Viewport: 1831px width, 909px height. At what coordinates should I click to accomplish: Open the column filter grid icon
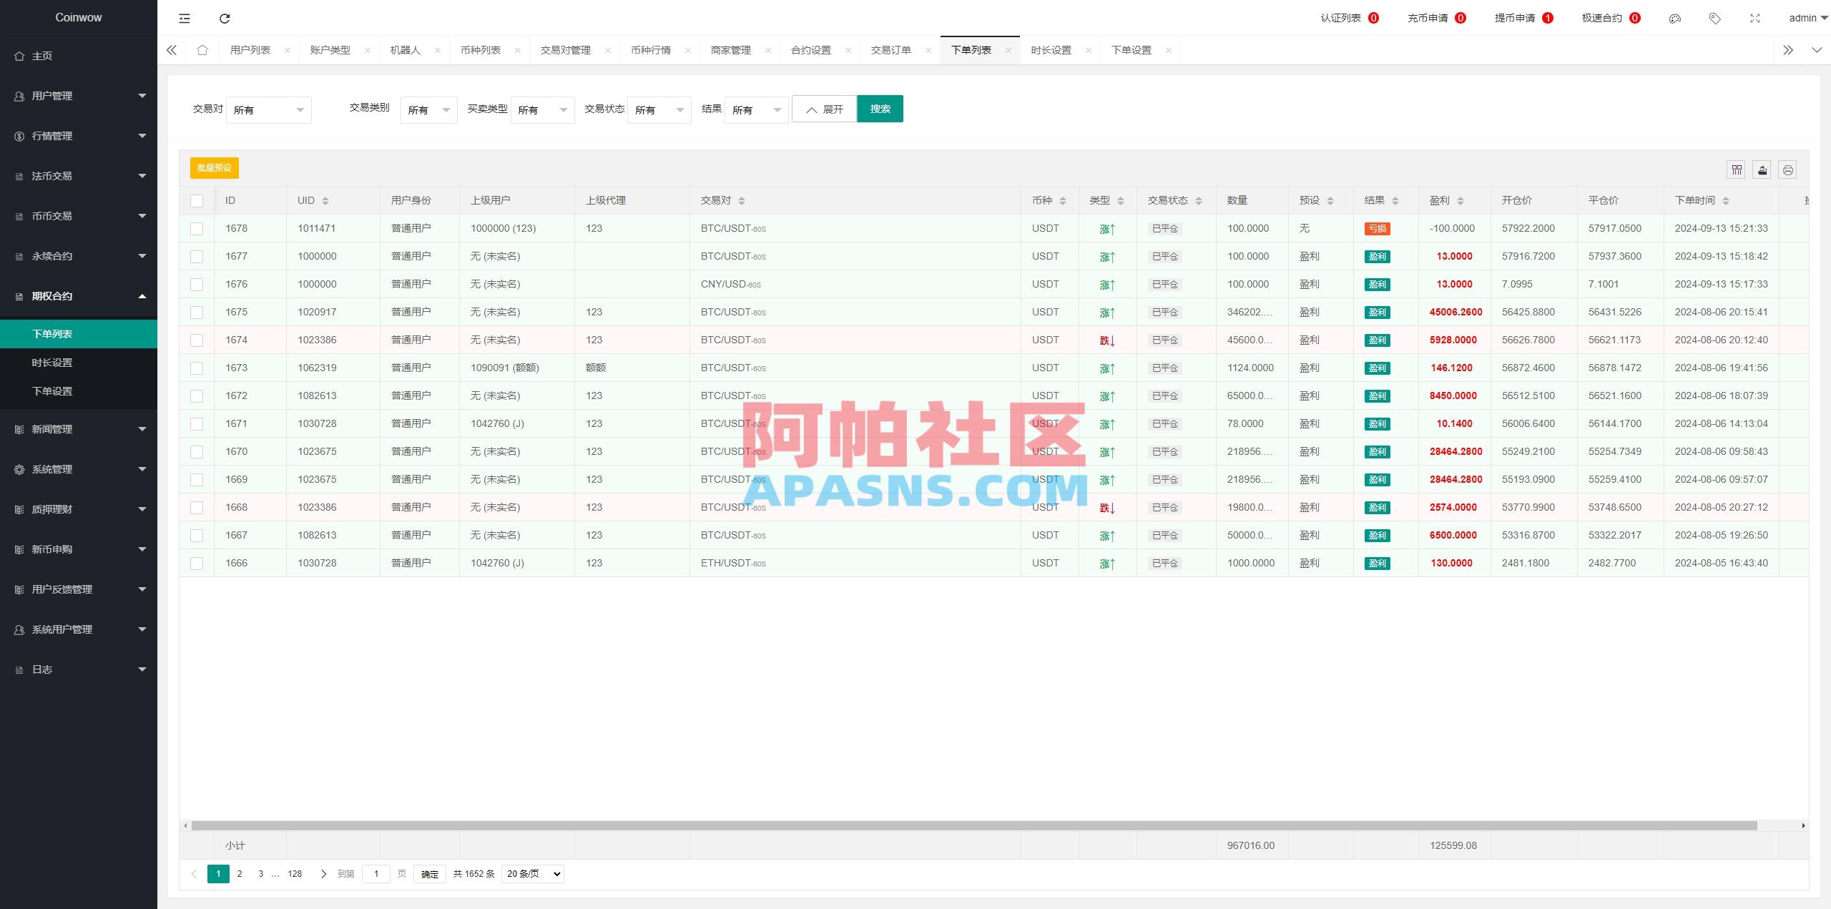point(1737,169)
